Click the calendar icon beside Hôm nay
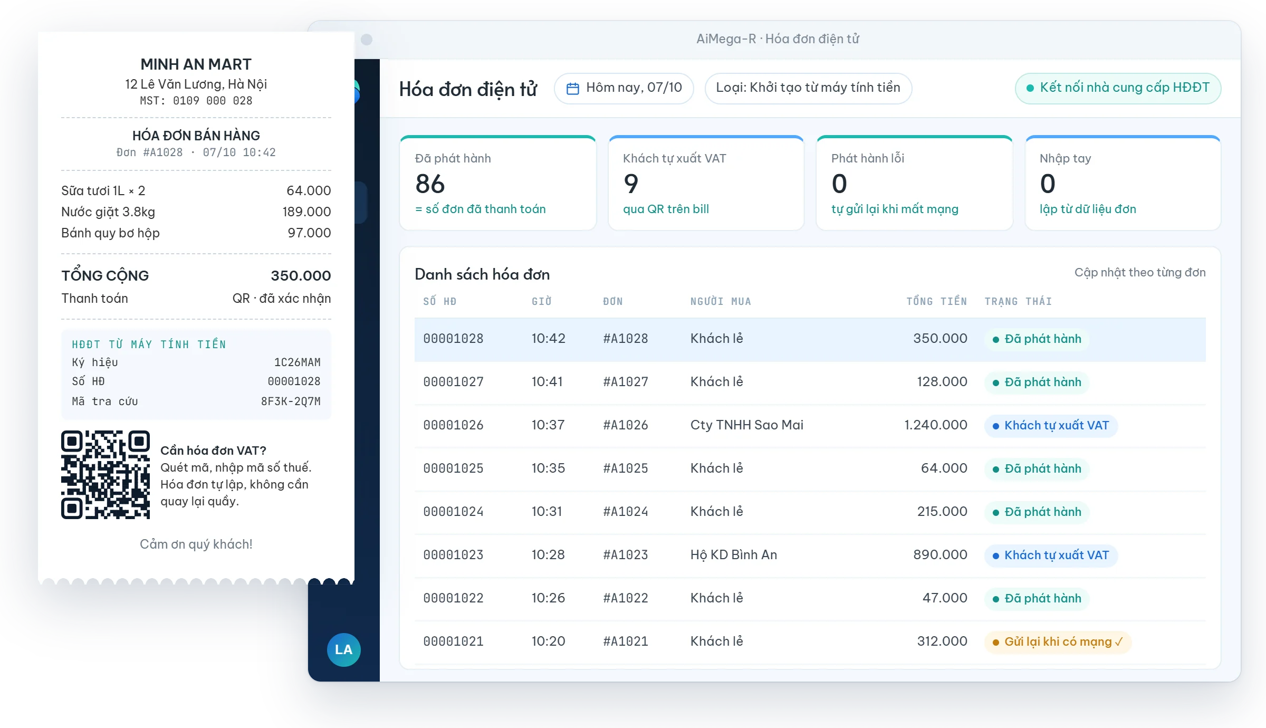This screenshot has width=1266, height=728. click(572, 88)
